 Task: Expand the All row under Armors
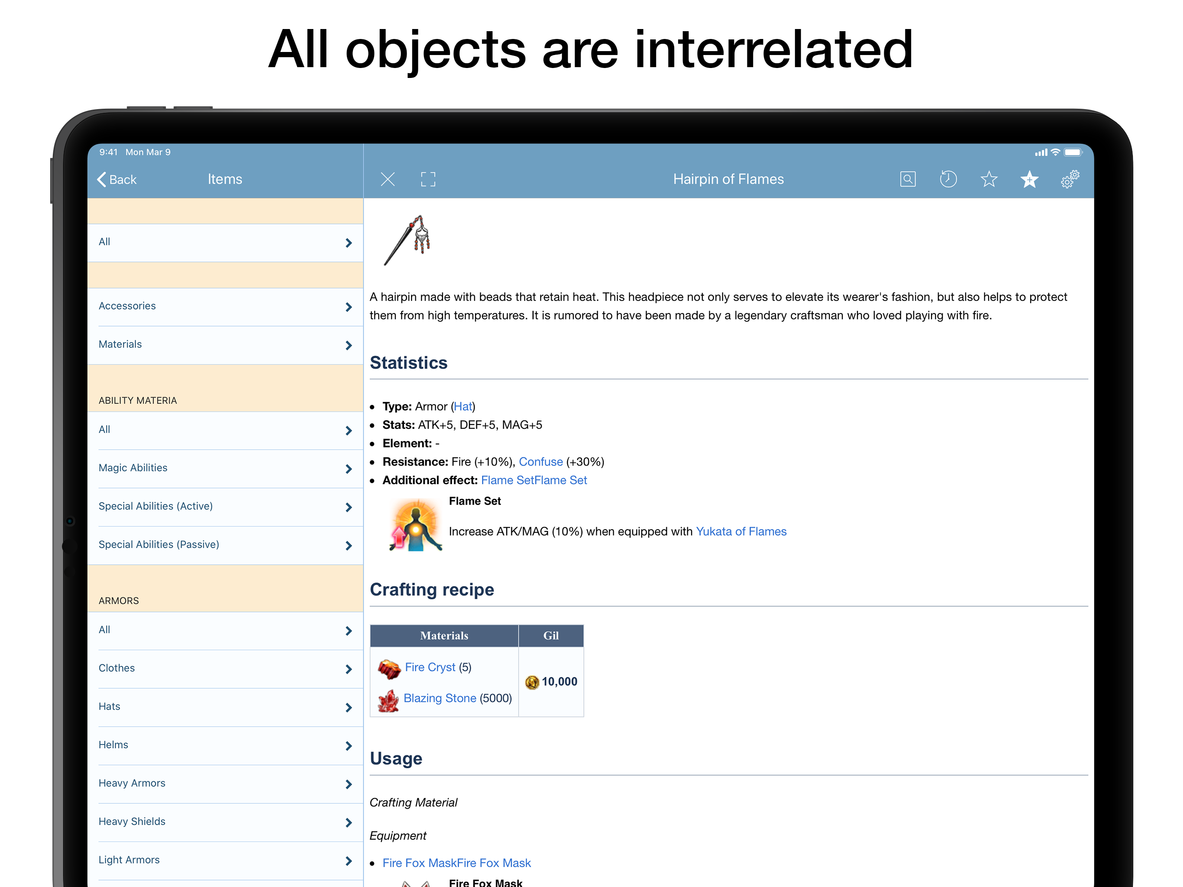coord(225,631)
